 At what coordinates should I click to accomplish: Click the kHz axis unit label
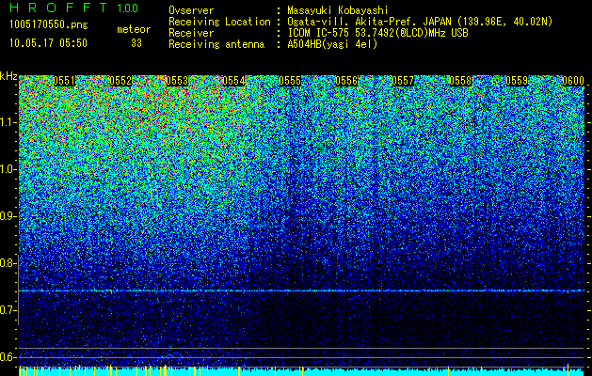[8, 76]
